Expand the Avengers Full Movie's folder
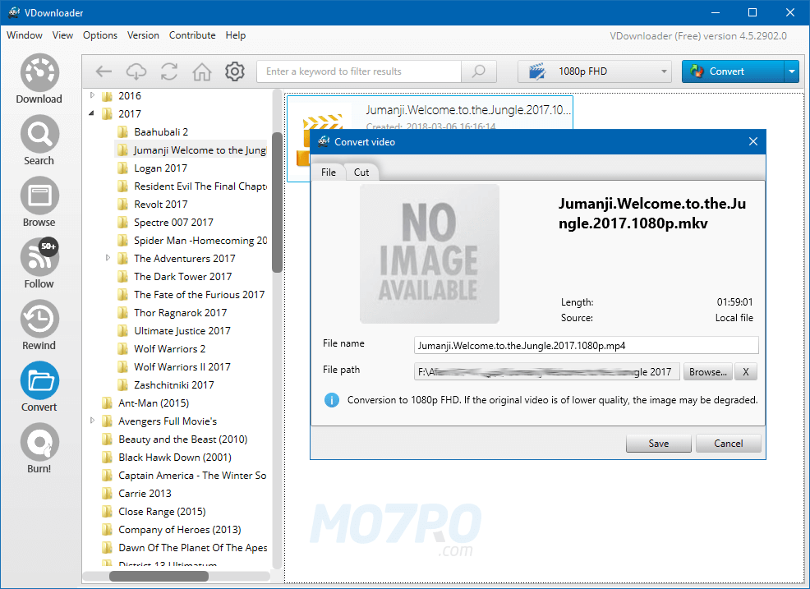The height and width of the screenshot is (589, 810). point(93,421)
